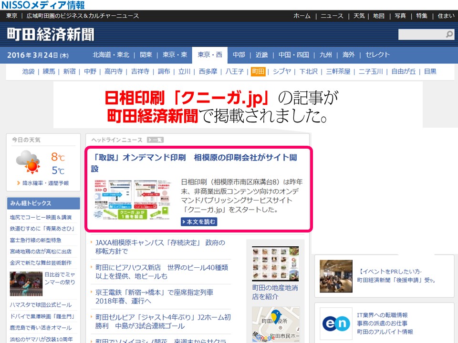The width and height of the screenshot is (458, 343).
Task: Go to the 練馬 area link
Action: point(49,71)
